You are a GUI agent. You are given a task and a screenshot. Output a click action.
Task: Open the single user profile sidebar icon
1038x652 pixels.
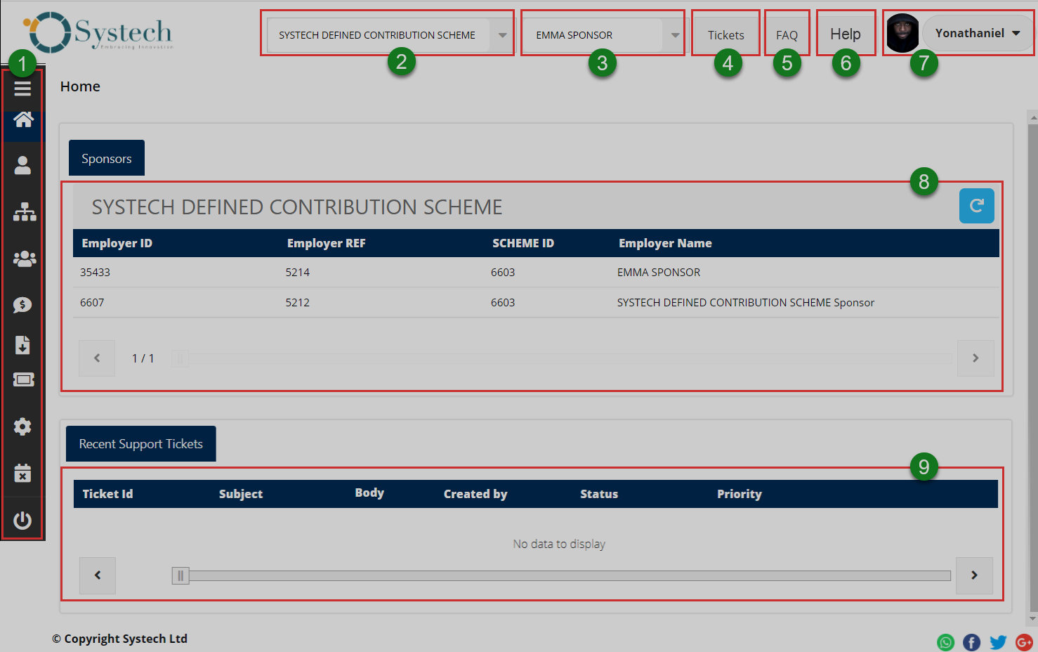click(x=22, y=166)
